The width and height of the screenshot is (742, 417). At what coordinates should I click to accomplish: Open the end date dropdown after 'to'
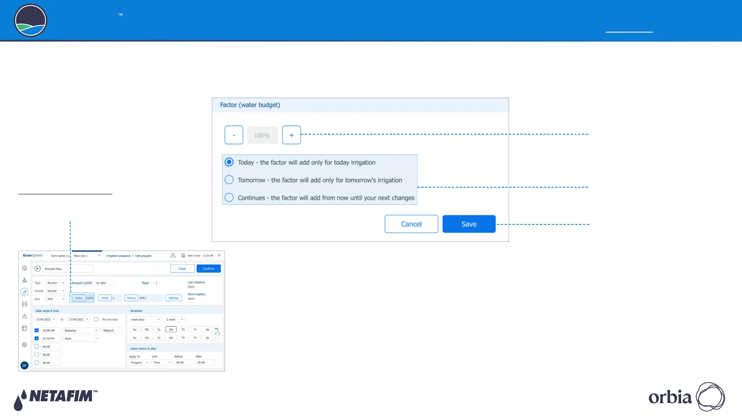point(79,319)
